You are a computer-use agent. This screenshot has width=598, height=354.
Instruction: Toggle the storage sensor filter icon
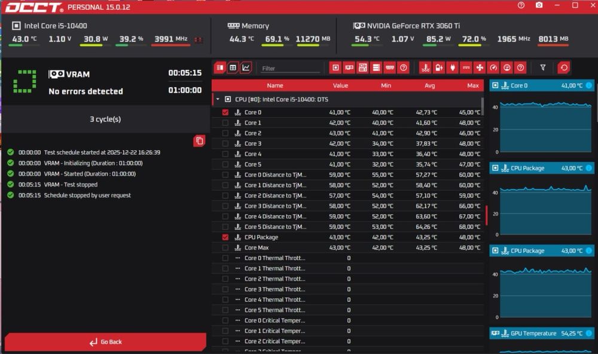[x=376, y=68]
